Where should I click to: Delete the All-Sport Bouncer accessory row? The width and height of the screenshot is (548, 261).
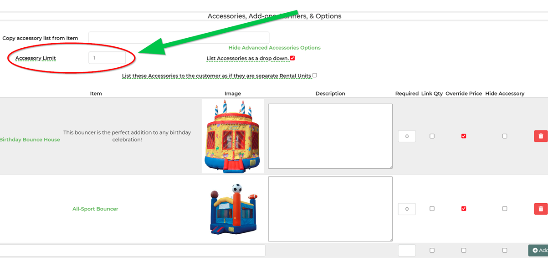(541, 209)
